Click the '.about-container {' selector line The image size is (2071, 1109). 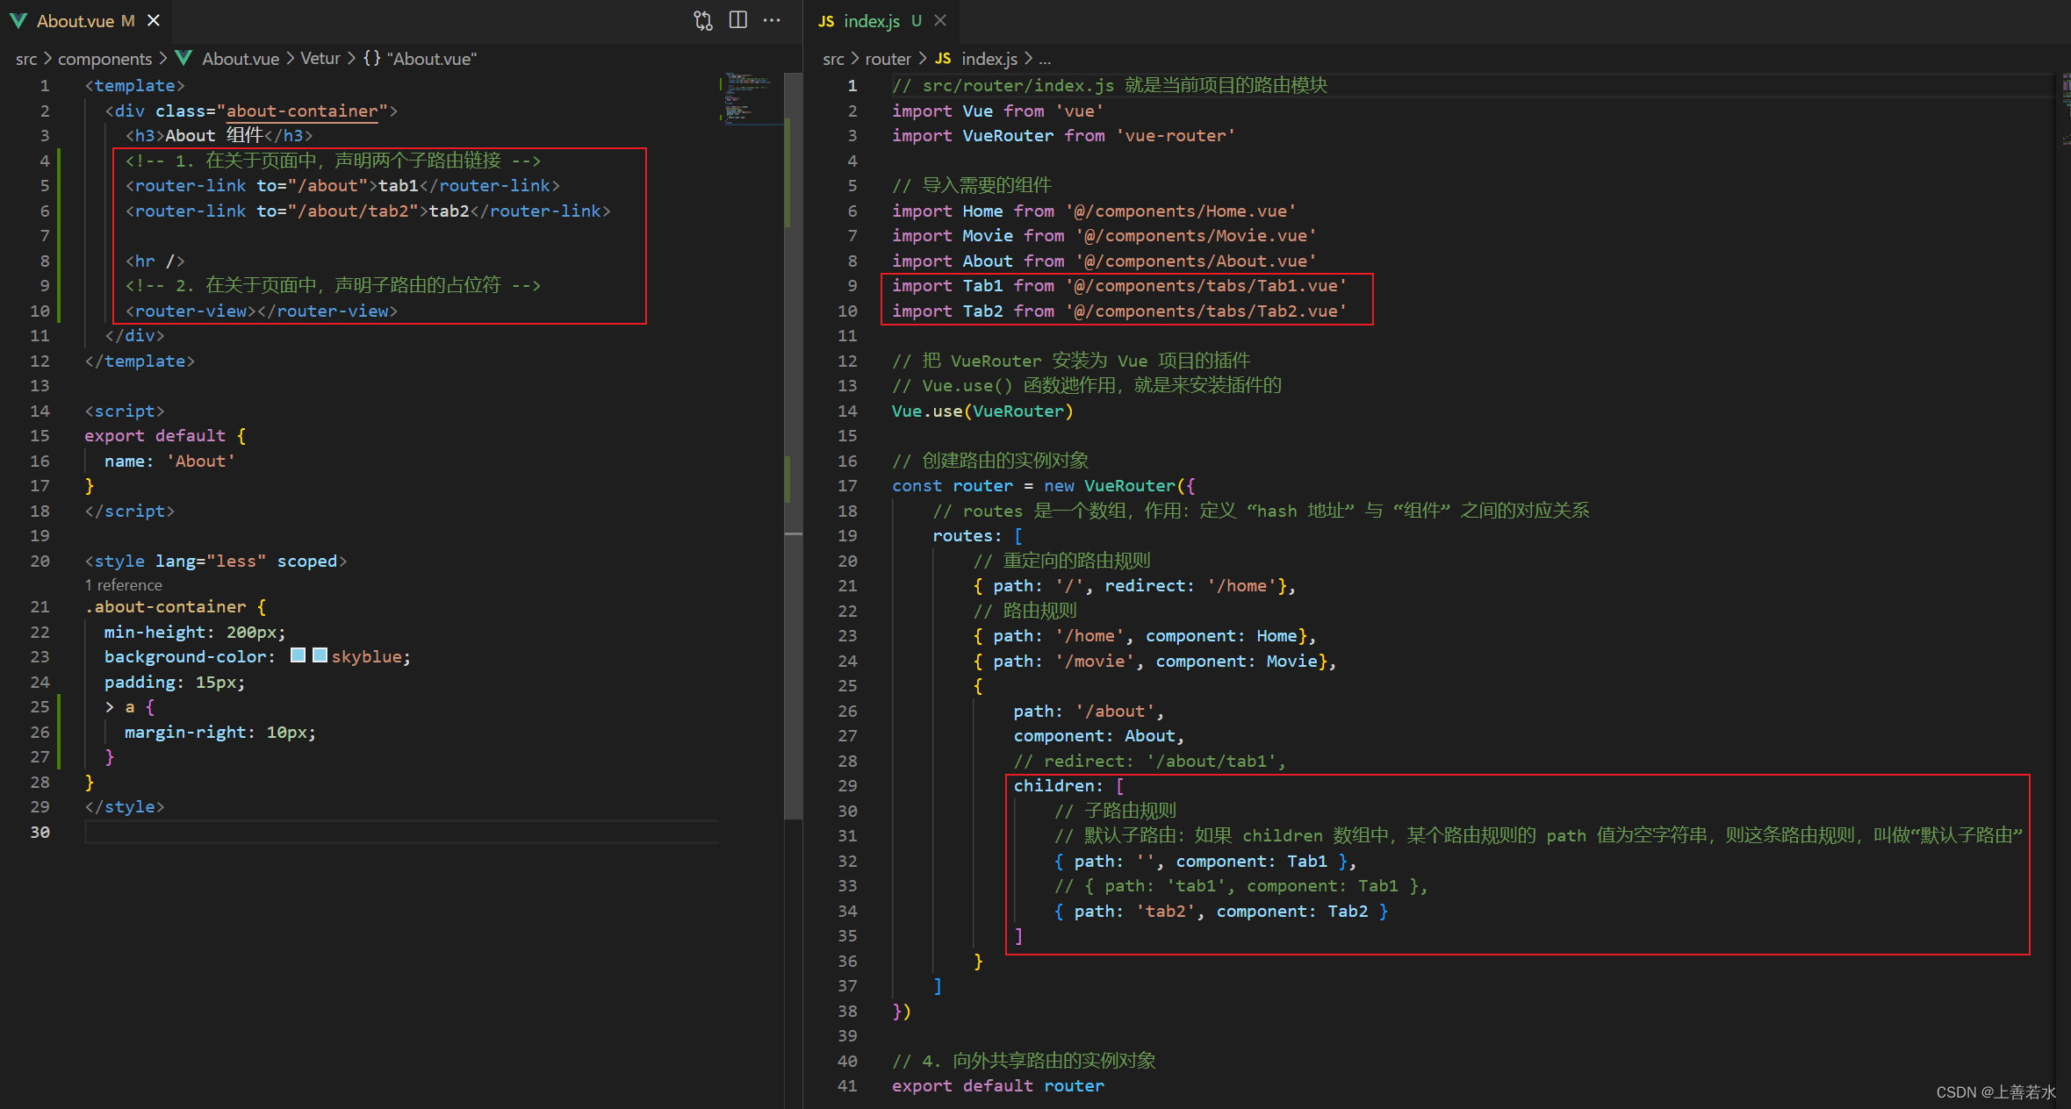click(176, 606)
